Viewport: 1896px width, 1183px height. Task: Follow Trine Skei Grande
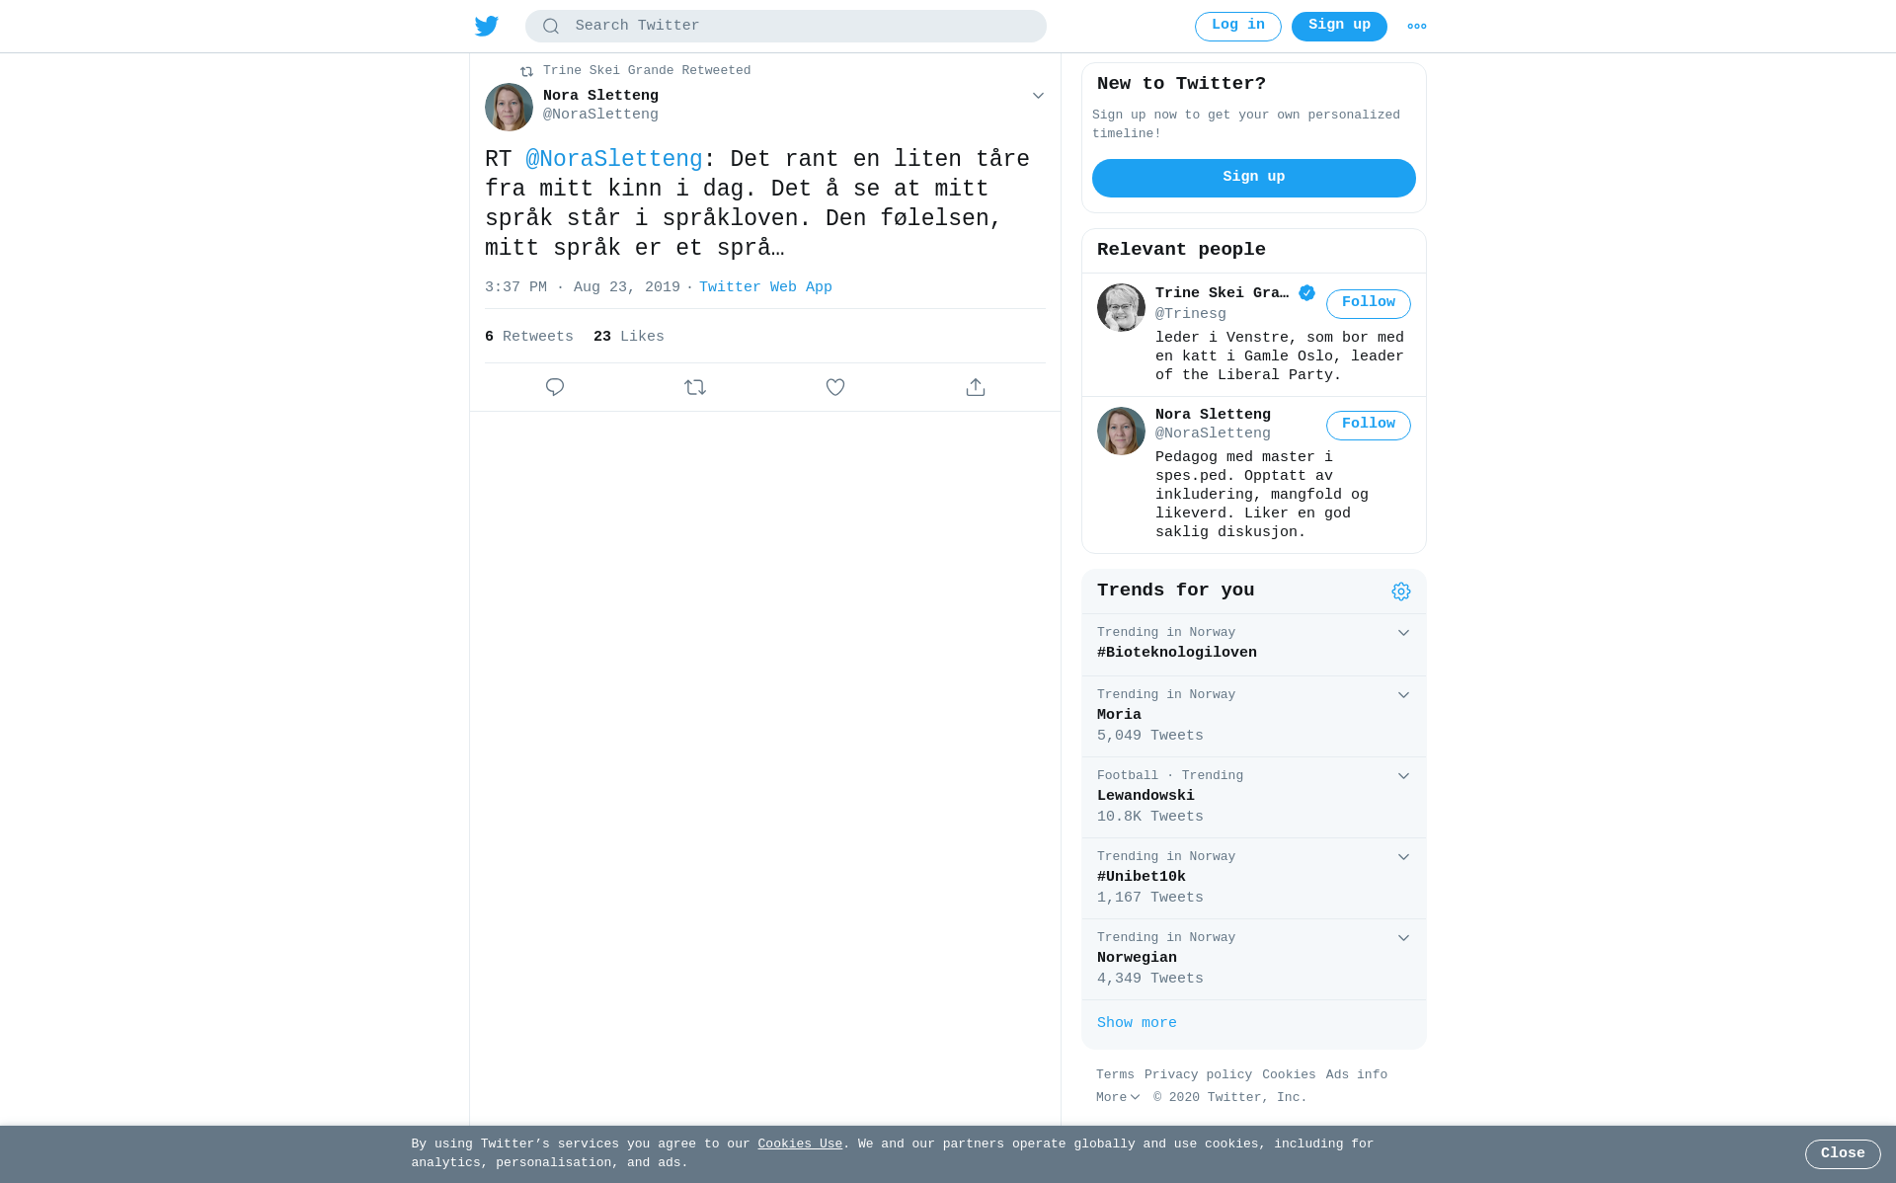[1368, 303]
